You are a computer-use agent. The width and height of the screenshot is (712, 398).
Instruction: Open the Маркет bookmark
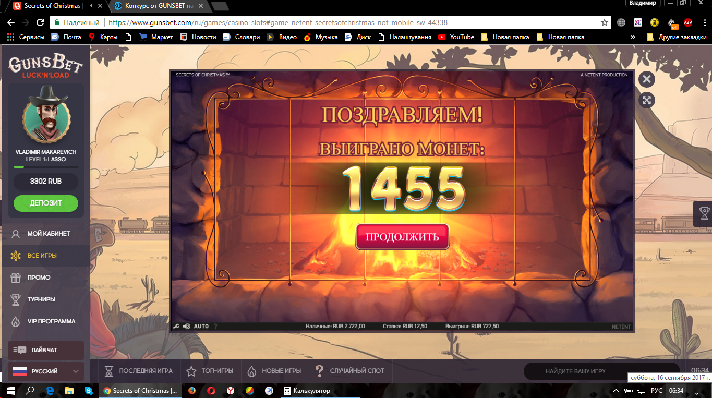tap(156, 37)
